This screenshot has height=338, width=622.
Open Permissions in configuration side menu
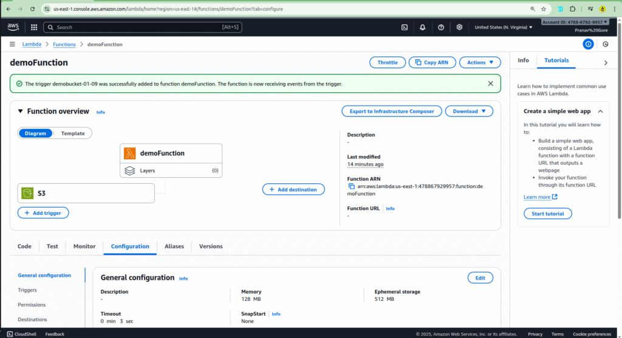32,304
